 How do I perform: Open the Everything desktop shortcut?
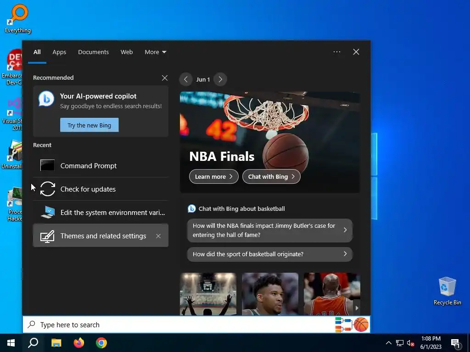[18, 17]
